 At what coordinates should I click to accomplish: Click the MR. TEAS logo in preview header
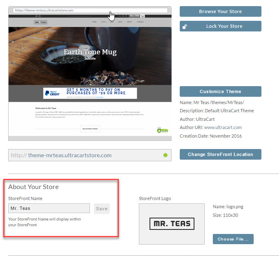coord(40,22)
